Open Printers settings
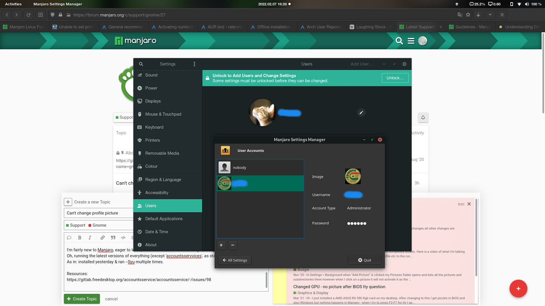Viewport: 545px width, 306px height. pos(168,140)
